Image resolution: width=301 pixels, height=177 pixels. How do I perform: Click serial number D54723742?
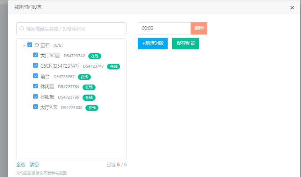click(74, 56)
